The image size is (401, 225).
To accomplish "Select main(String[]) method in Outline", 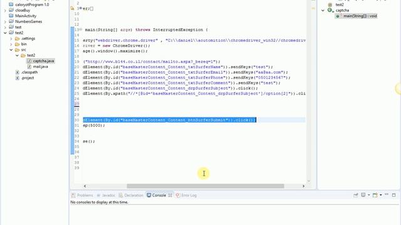I will [x=360, y=16].
